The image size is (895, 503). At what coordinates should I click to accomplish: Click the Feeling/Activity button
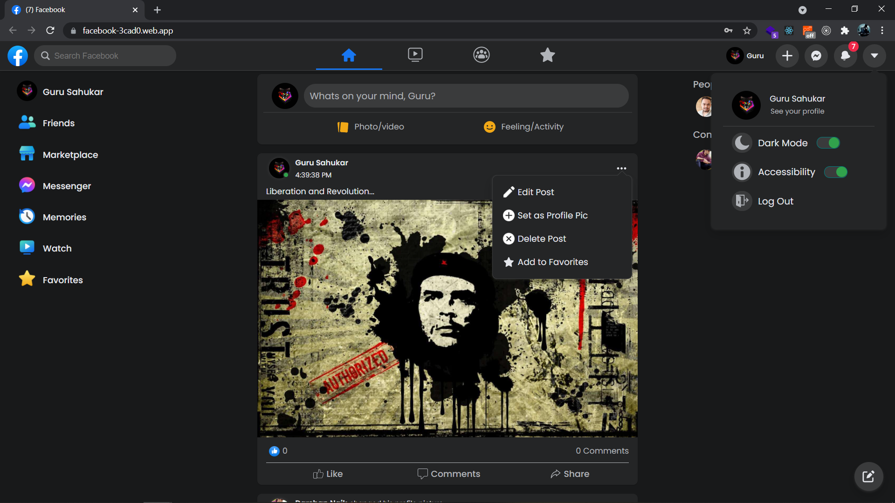pos(523,127)
